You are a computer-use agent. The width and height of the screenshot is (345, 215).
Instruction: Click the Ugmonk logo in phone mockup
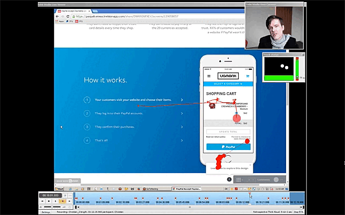pyautogui.click(x=228, y=76)
